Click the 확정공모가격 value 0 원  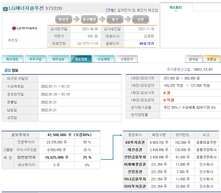click(x=167, y=93)
